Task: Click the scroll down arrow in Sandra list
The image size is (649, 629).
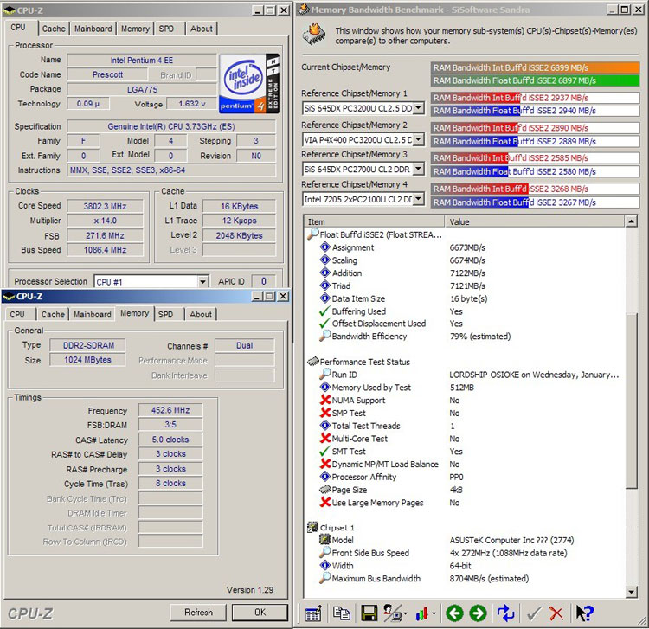Action: [631, 592]
